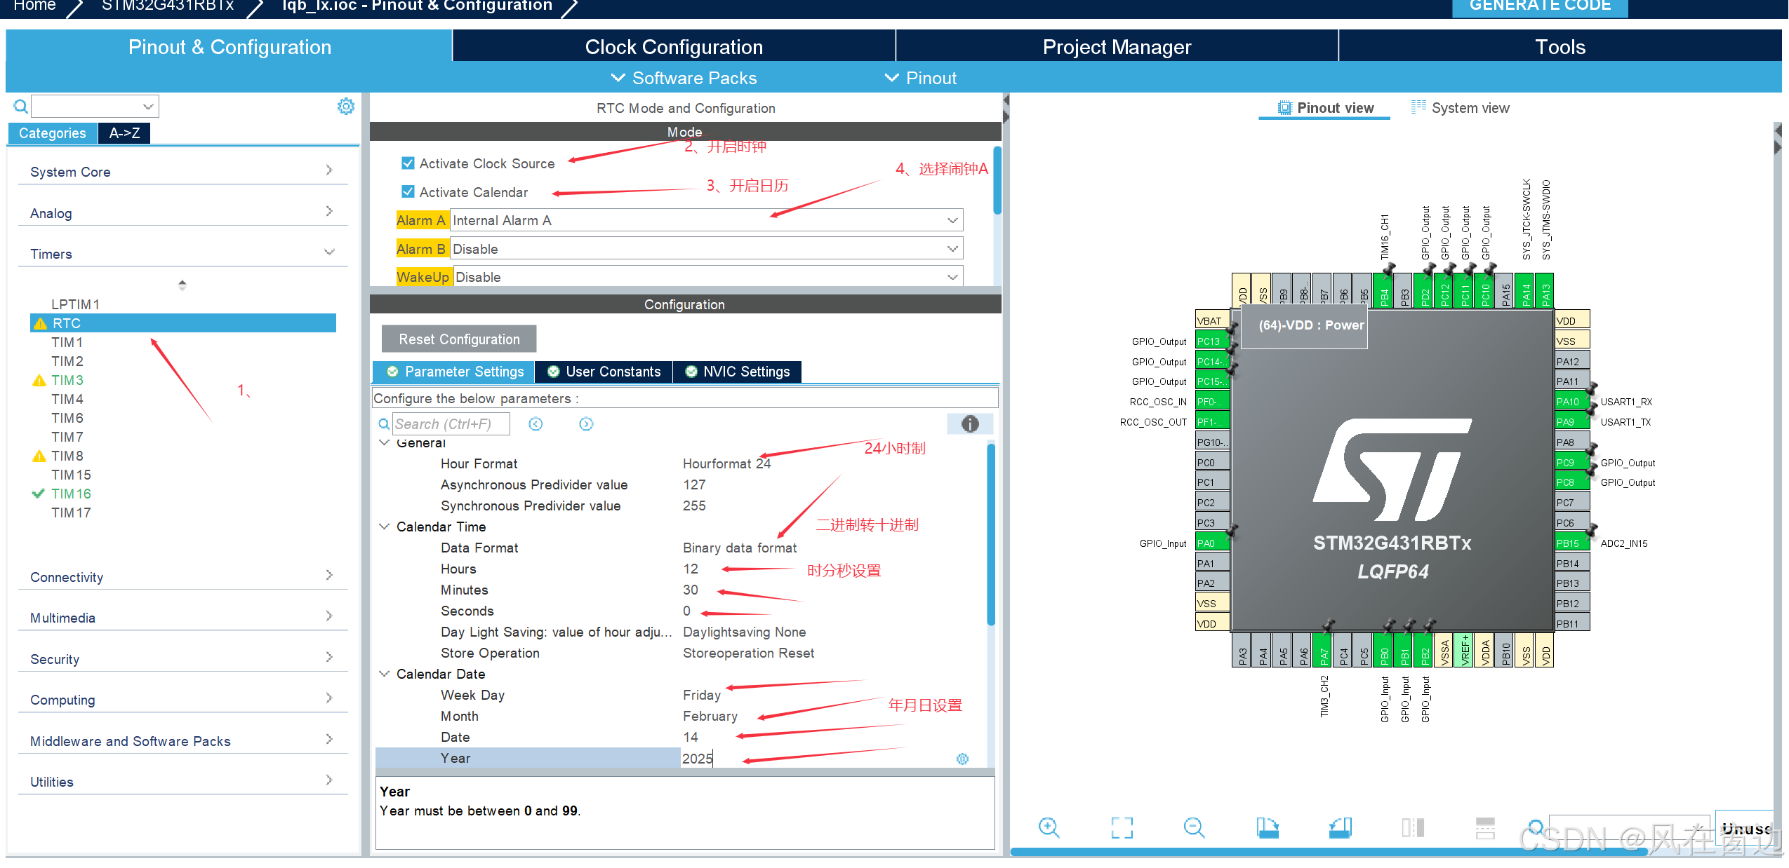Click the parameter search input field
This screenshot has height=868, width=1789.
tap(450, 423)
